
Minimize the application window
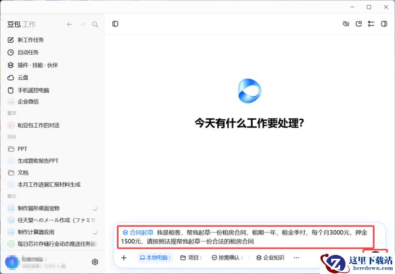click(x=353, y=7)
